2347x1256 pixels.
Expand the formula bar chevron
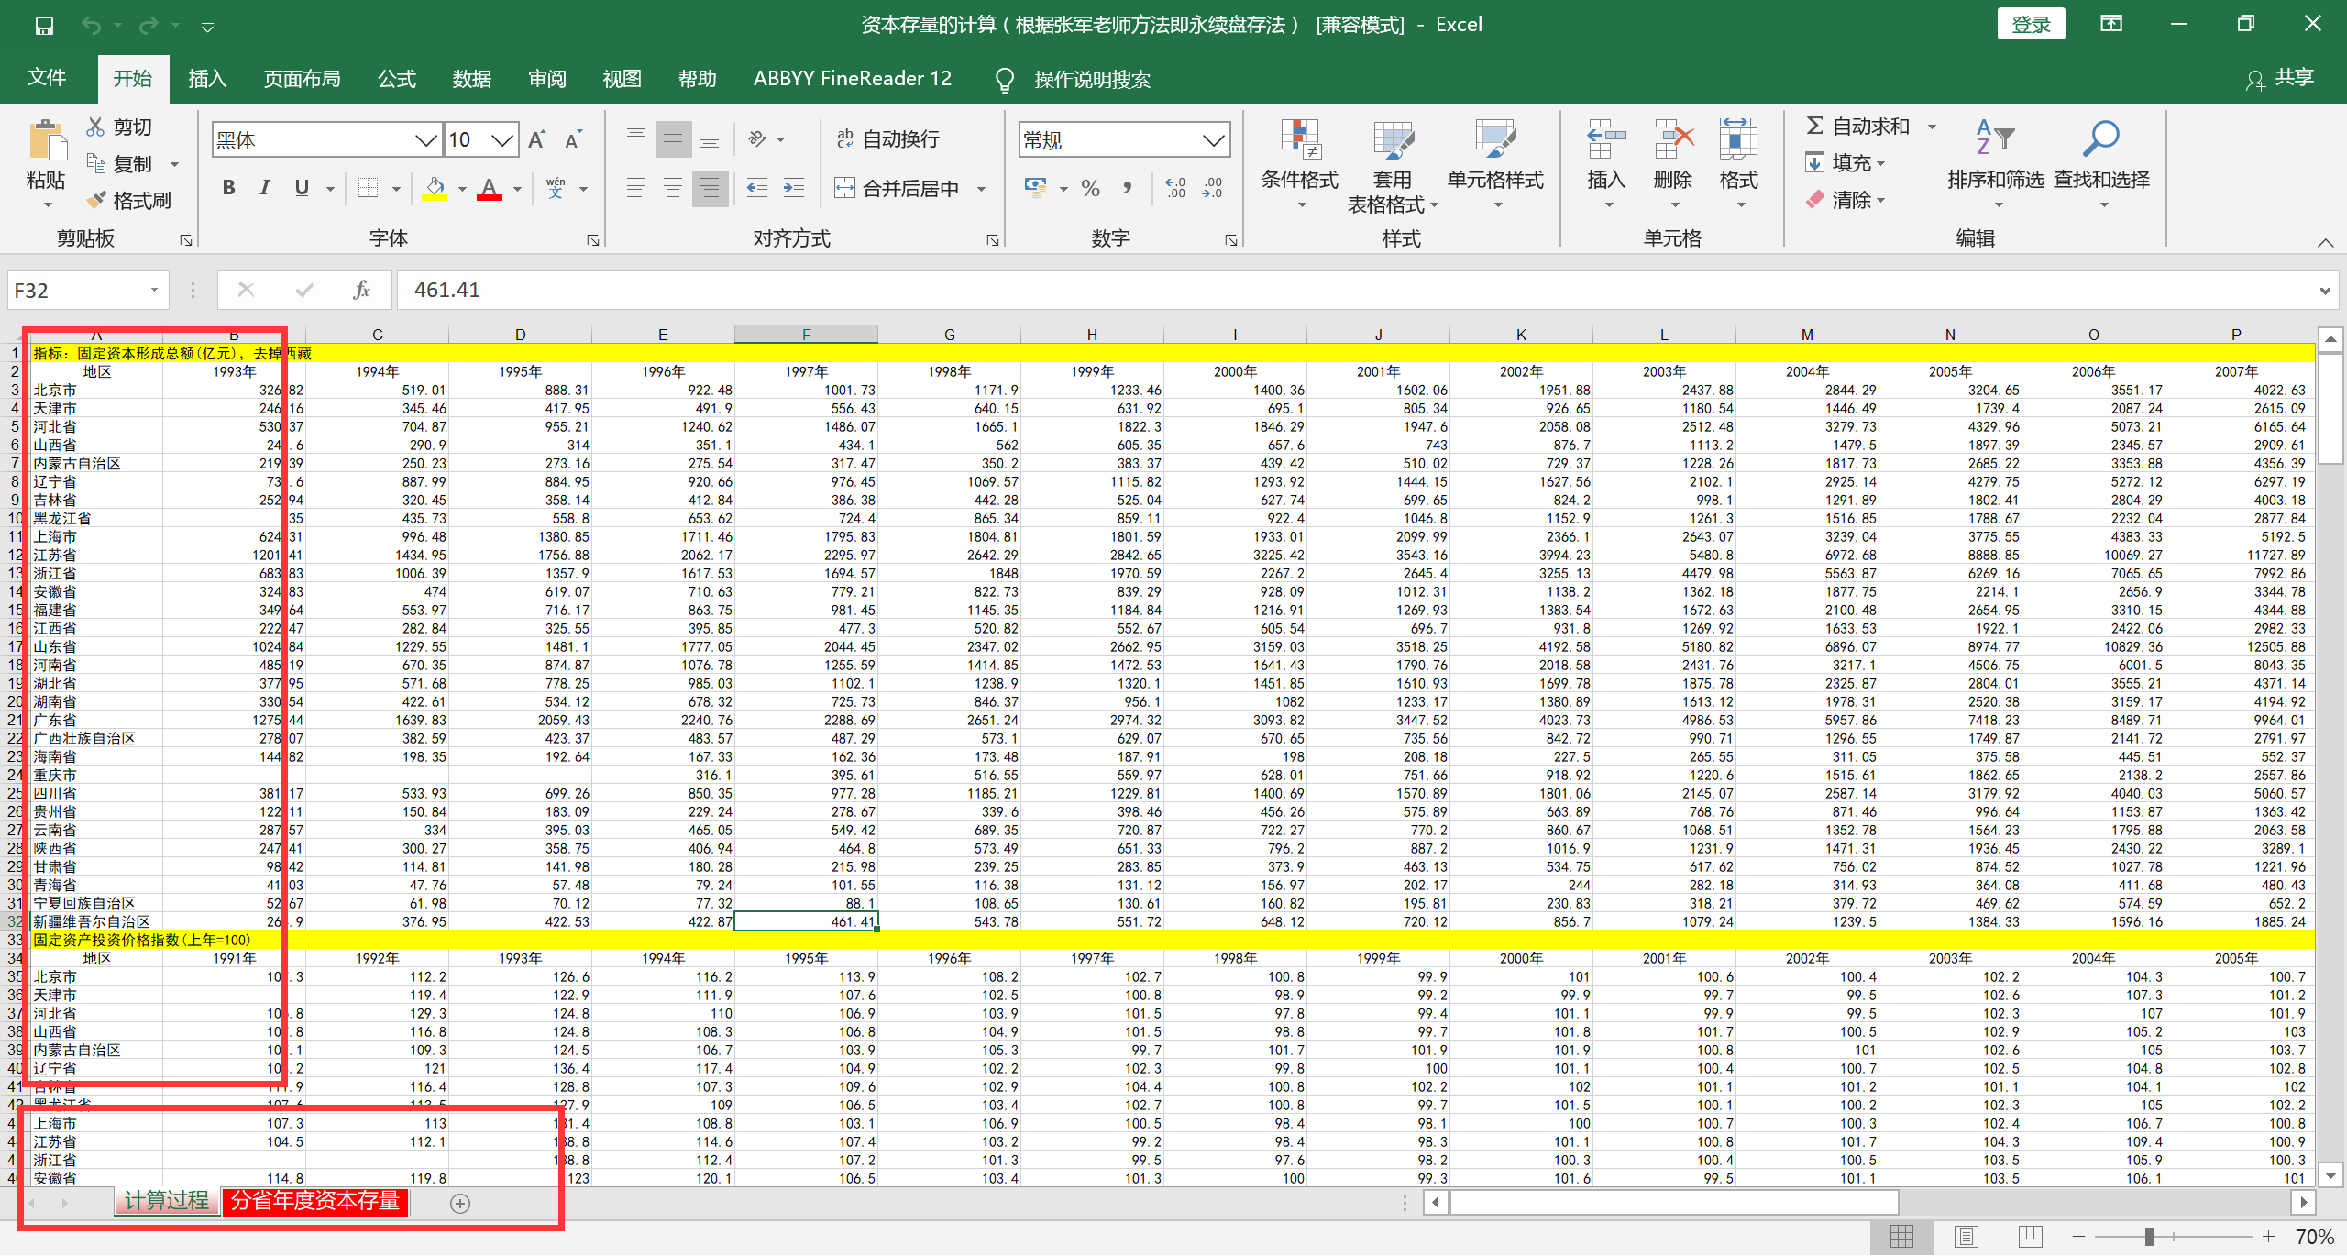2325,291
